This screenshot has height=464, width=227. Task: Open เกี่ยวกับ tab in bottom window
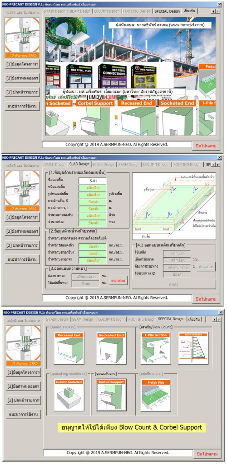[x=195, y=319]
